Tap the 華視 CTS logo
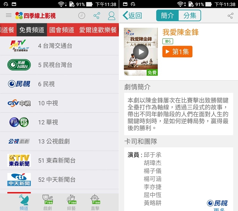This screenshot has width=238, height=211. pos(19,122)
